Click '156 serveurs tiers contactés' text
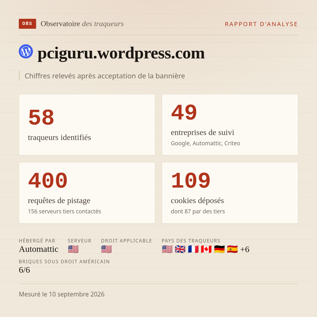Image resolution: width=317 pixels, height=317 pixels. (65, 211)
